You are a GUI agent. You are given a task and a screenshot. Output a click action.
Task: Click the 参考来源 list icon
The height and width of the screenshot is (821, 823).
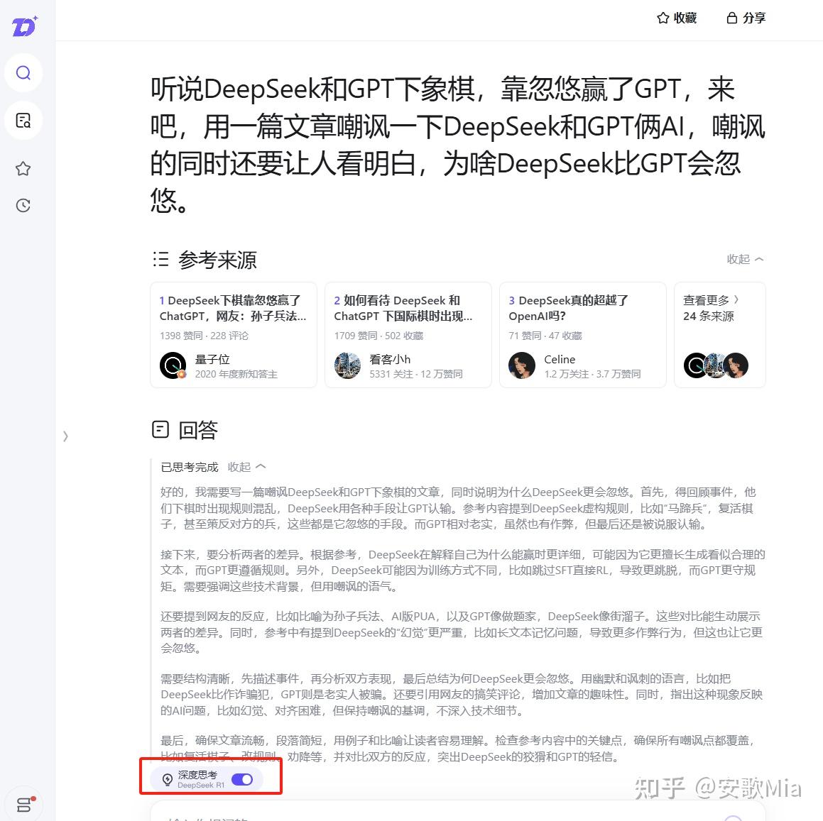[x=160, y=259]
